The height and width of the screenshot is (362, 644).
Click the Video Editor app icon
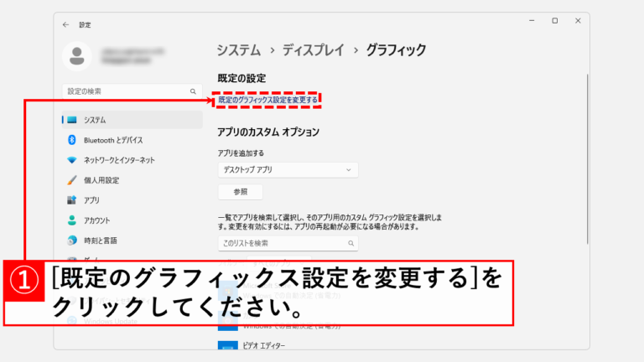point(227,345)
